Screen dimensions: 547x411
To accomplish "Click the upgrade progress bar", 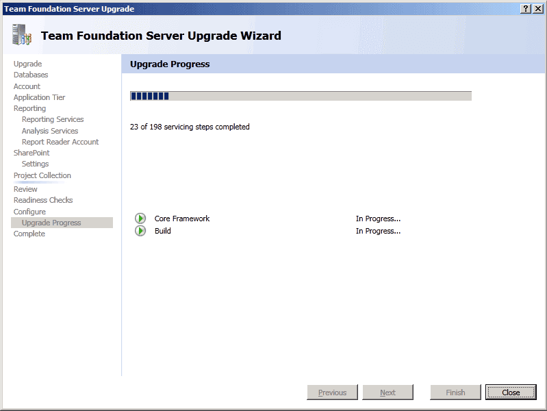I will pos(301,96).
